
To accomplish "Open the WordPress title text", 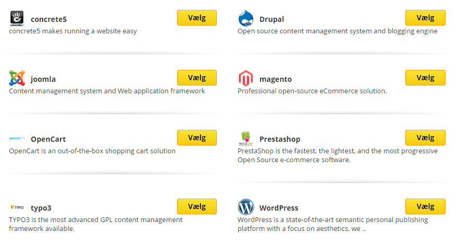I will [279, 208].
